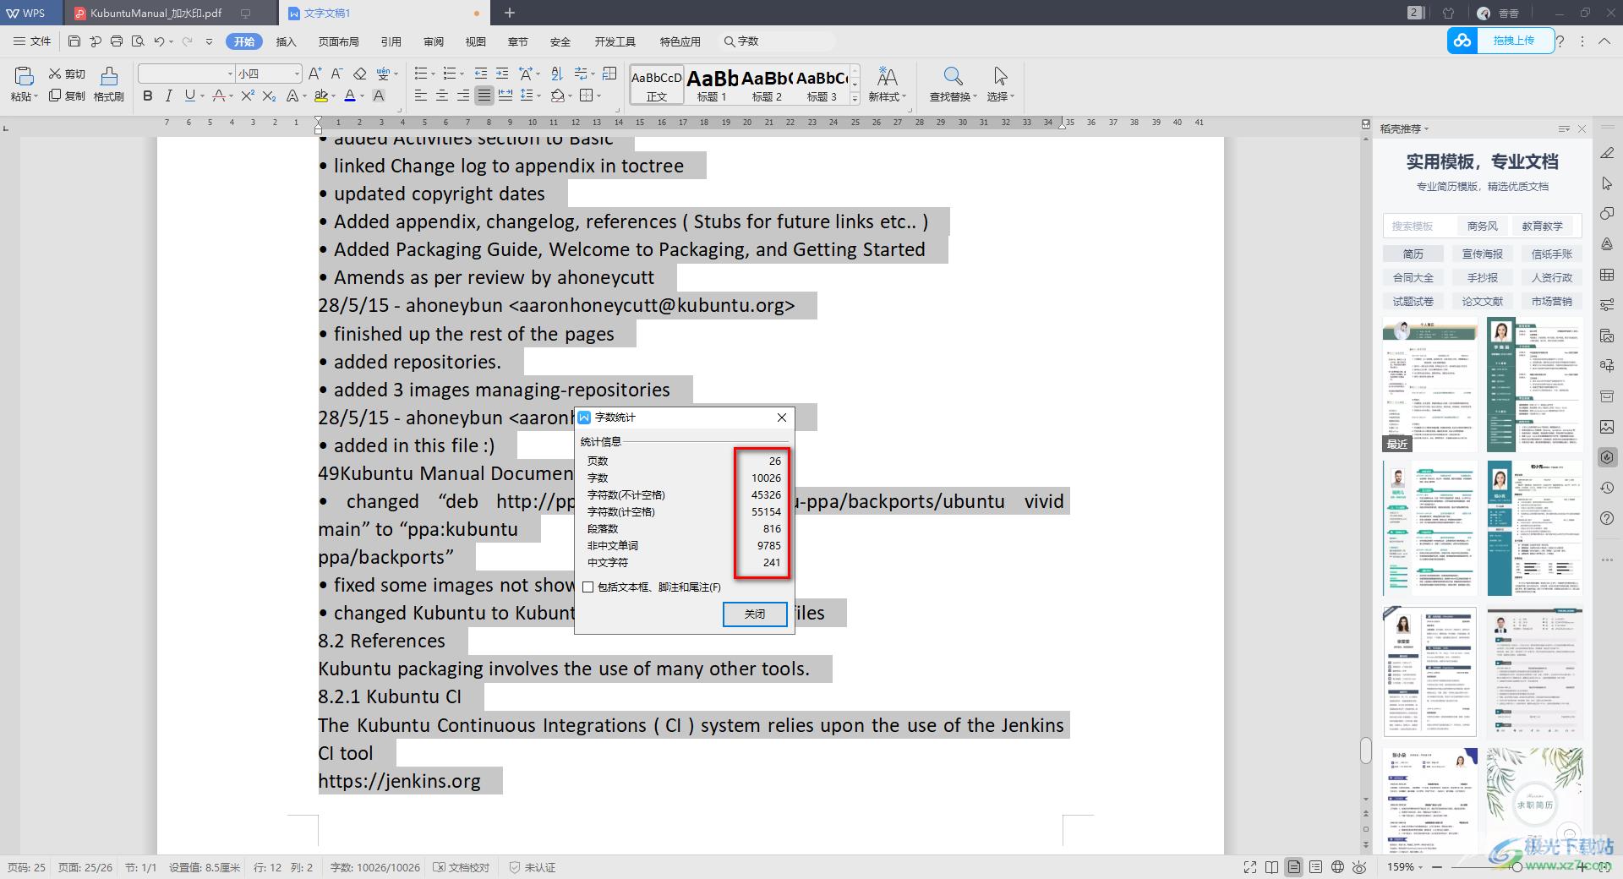The image size is (1623, 879).
Task: Click the cloud upload icon
Action: [1462, 41]
